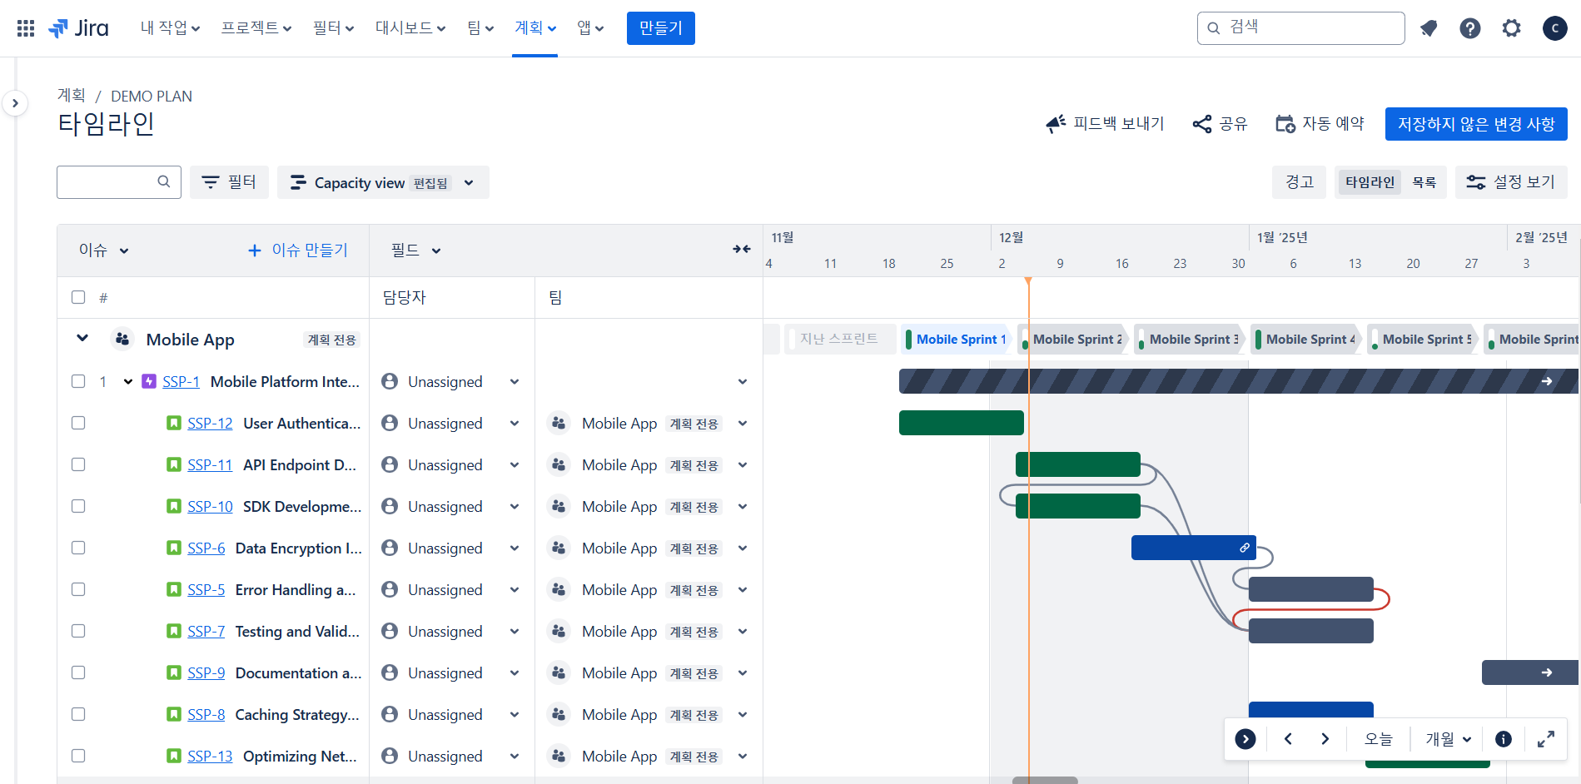Open the Capacity view dropdown
Viewport: 1581px width, 784px height.
pyautogui.click(x=383, y=182)
